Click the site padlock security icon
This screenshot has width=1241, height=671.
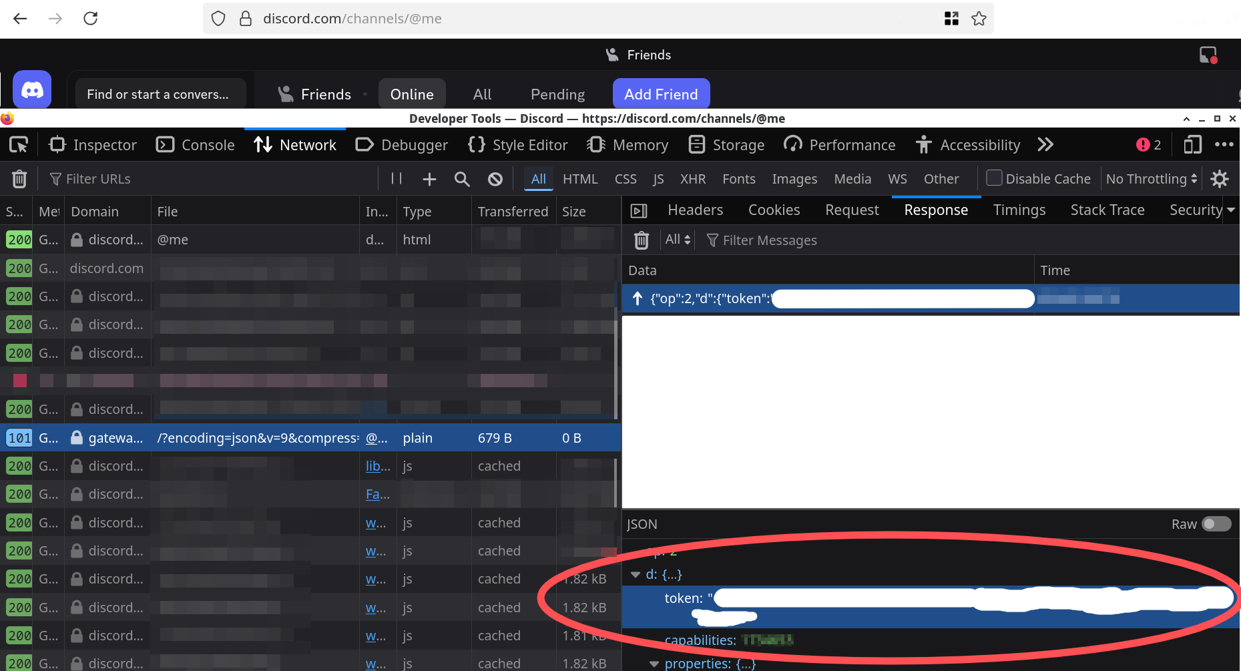coord(246,19)
